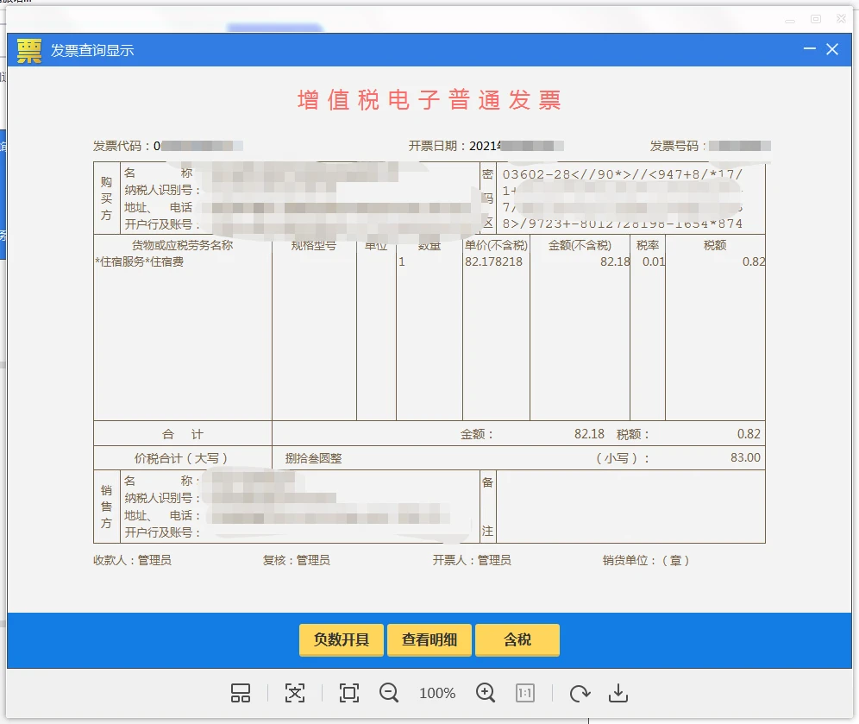
Task: Click the fit-to-window shrink icon
Action: [x=295, y=693]
